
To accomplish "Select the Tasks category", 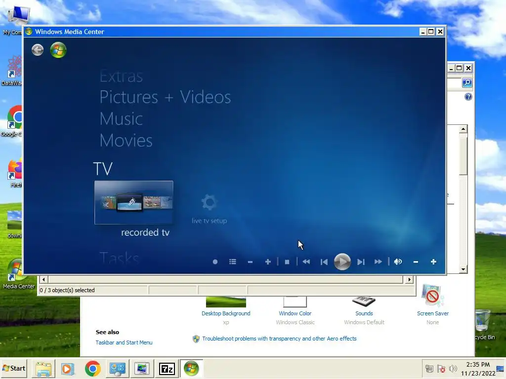I will (x=120, y=258).
